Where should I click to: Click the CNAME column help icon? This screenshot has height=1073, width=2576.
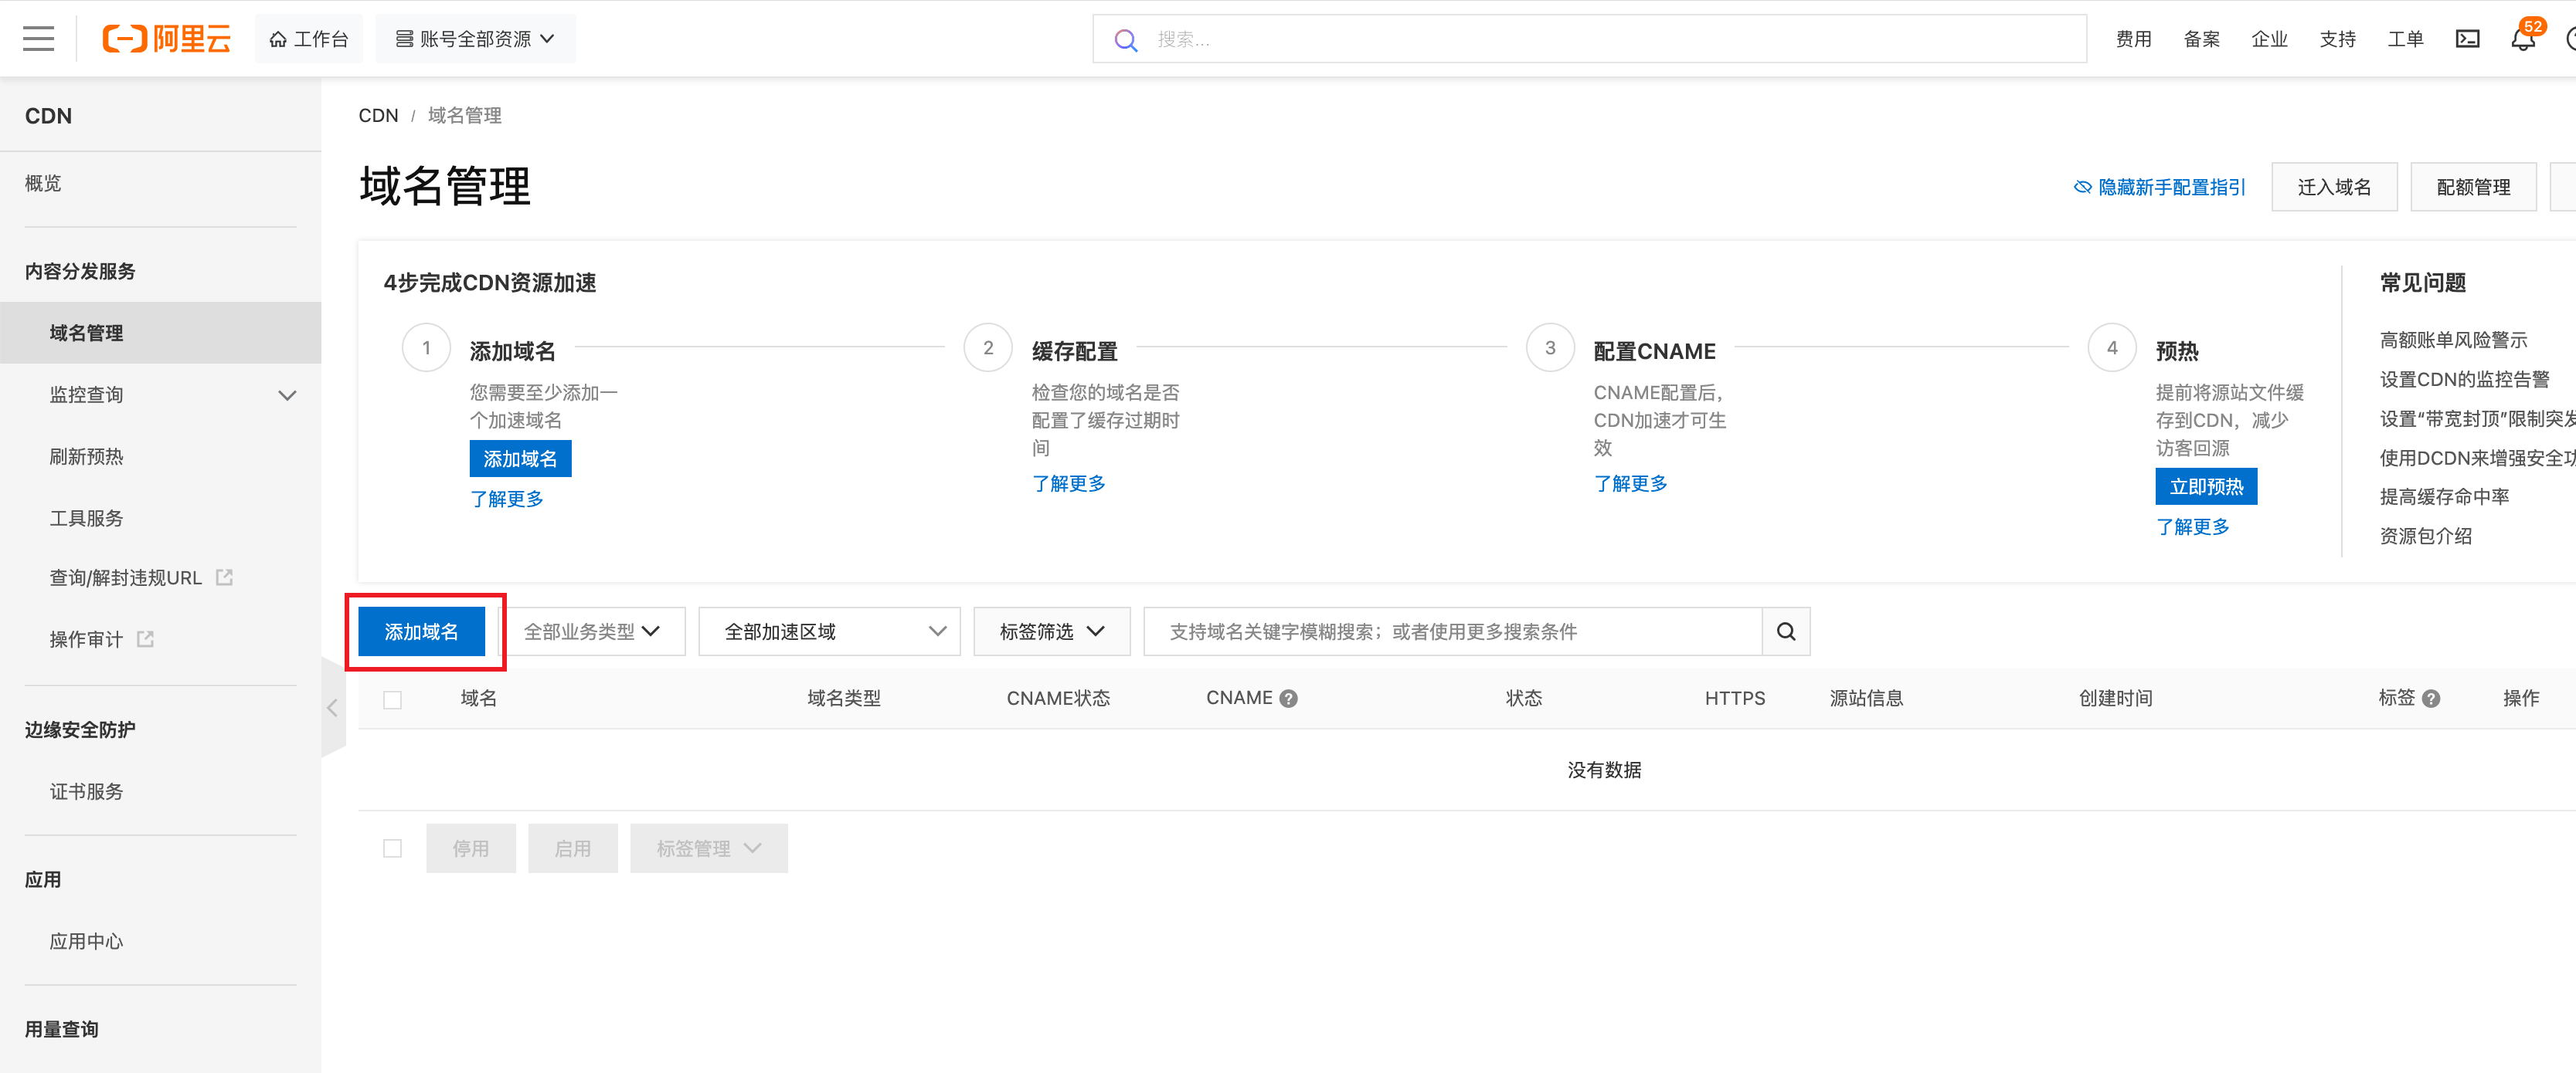click(1289, 699)
